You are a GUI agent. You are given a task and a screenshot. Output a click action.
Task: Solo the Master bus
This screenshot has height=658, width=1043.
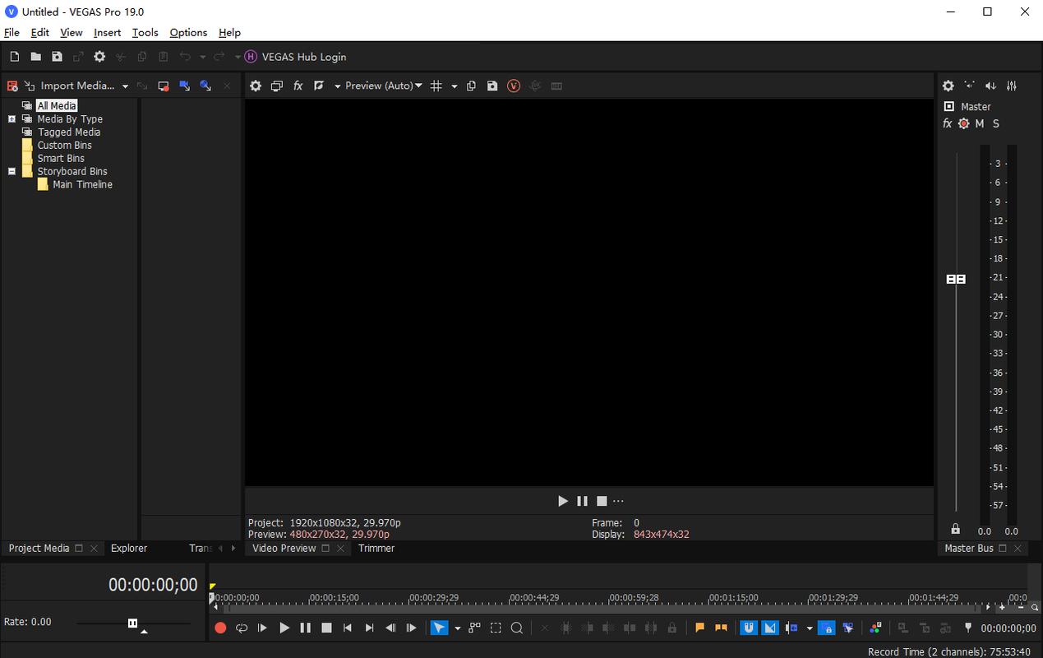[995, 123]
